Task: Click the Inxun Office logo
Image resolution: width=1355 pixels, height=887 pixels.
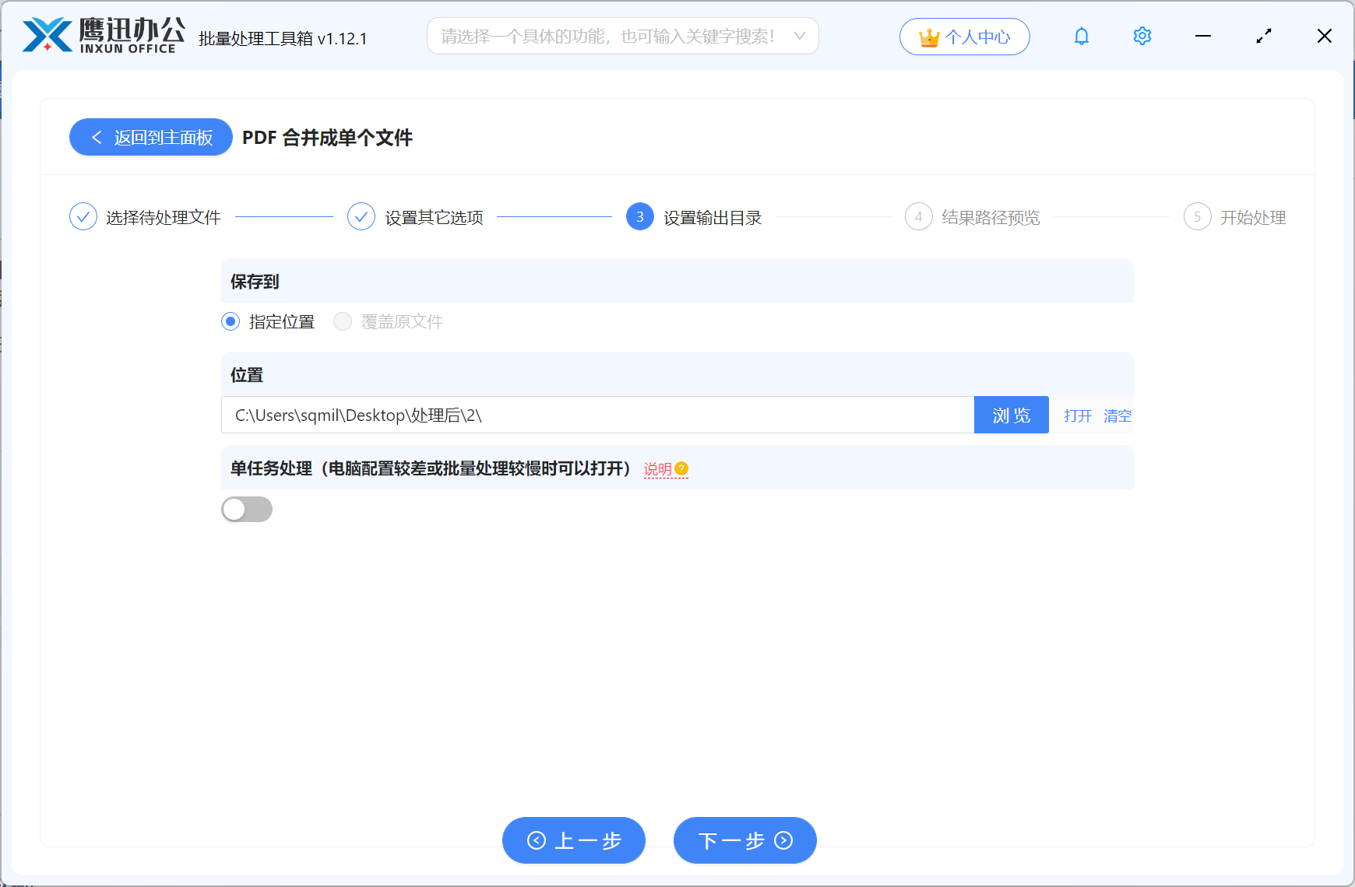Action: [x=103, y=36]
